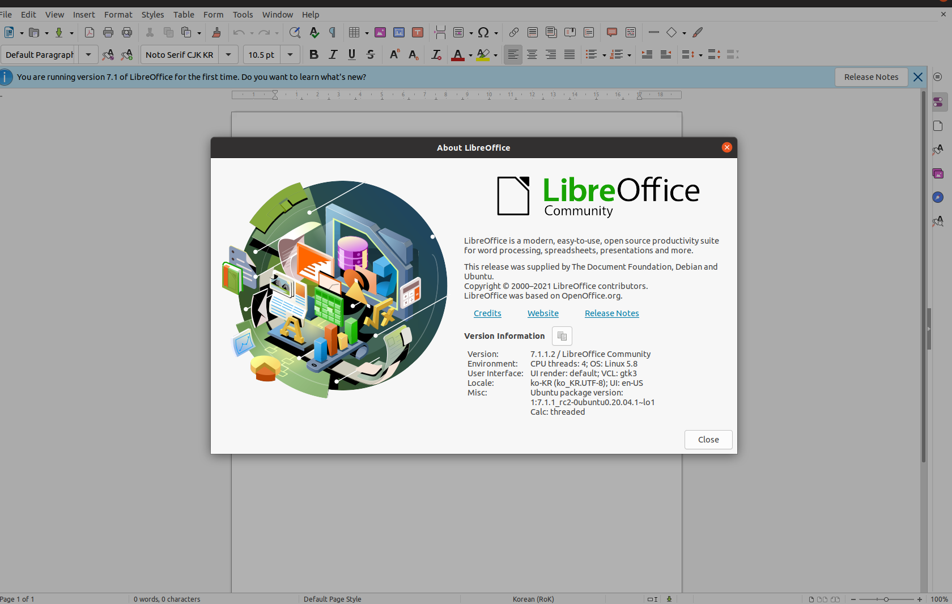Open the sidebar Gallery panel icon

(x=938, y=173)
